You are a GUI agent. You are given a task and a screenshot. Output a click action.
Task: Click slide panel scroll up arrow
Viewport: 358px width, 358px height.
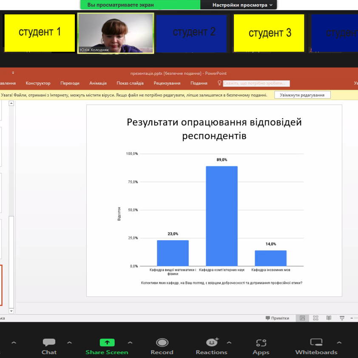click(11, 103)
